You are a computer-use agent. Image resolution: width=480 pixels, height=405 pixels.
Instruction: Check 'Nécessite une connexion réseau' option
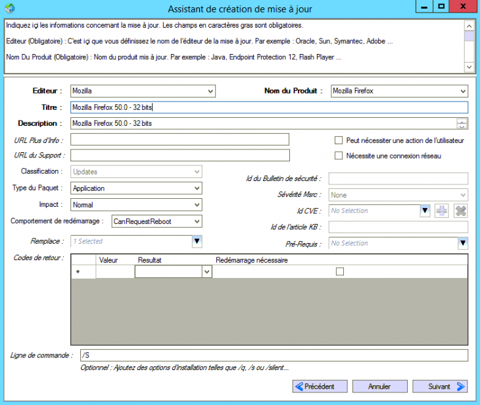[x=339, y=156]
